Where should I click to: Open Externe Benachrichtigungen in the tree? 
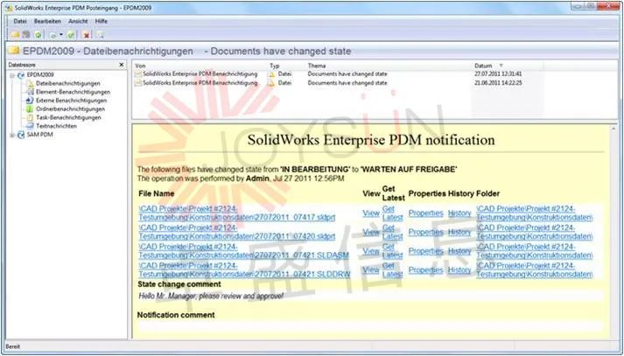click(71, 101)
